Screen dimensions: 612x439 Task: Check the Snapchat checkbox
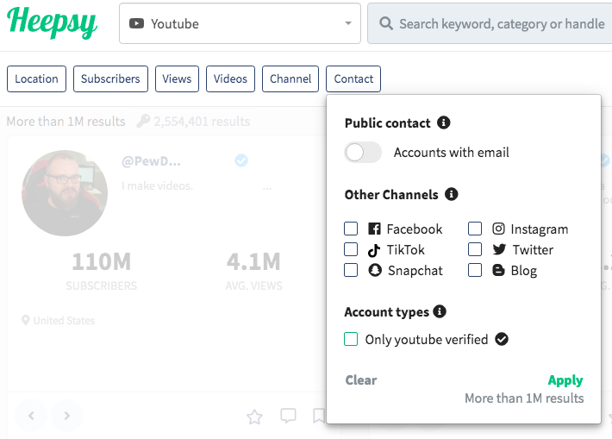tap(351, 270)
